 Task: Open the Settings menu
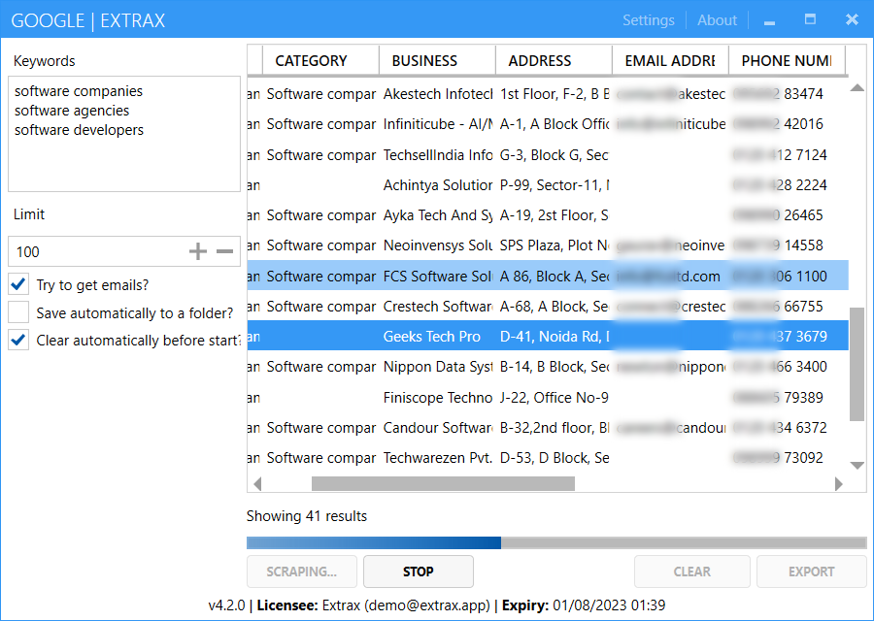point(649,20)
